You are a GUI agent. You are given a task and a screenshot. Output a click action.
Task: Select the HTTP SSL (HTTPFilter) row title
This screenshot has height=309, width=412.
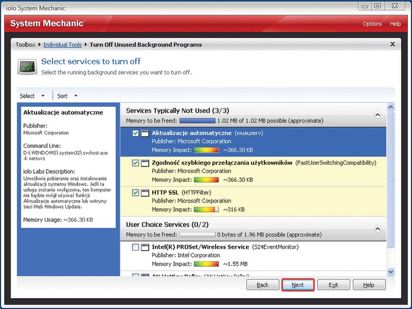tap(181, 192)
